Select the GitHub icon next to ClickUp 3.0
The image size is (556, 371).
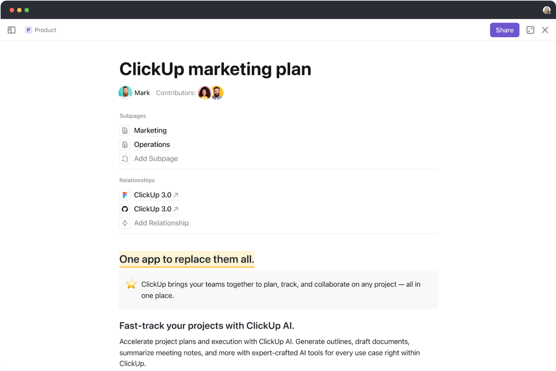pos(125,209)
